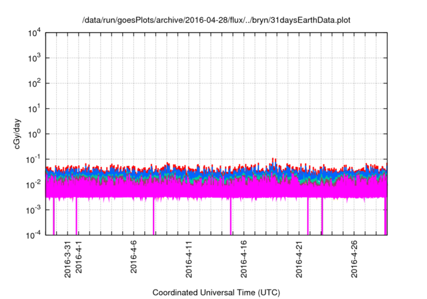Screen dimensions: 427x299
Task: Click the 10^2 y-axis tick label
Action: point(34,83)
